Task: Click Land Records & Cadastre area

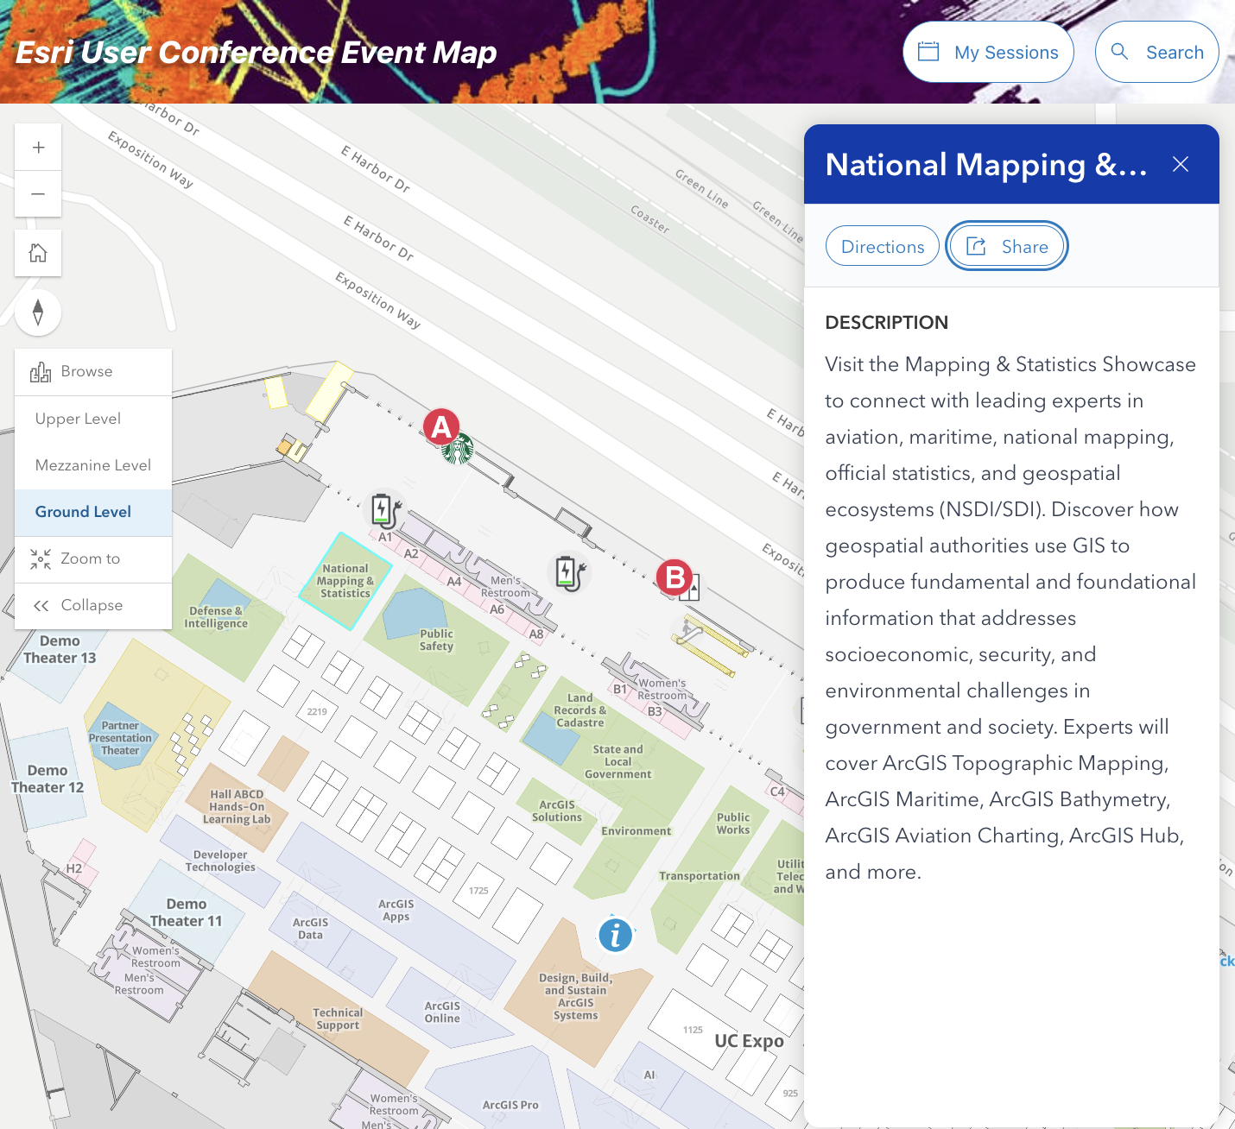Action: coord(580,710)
